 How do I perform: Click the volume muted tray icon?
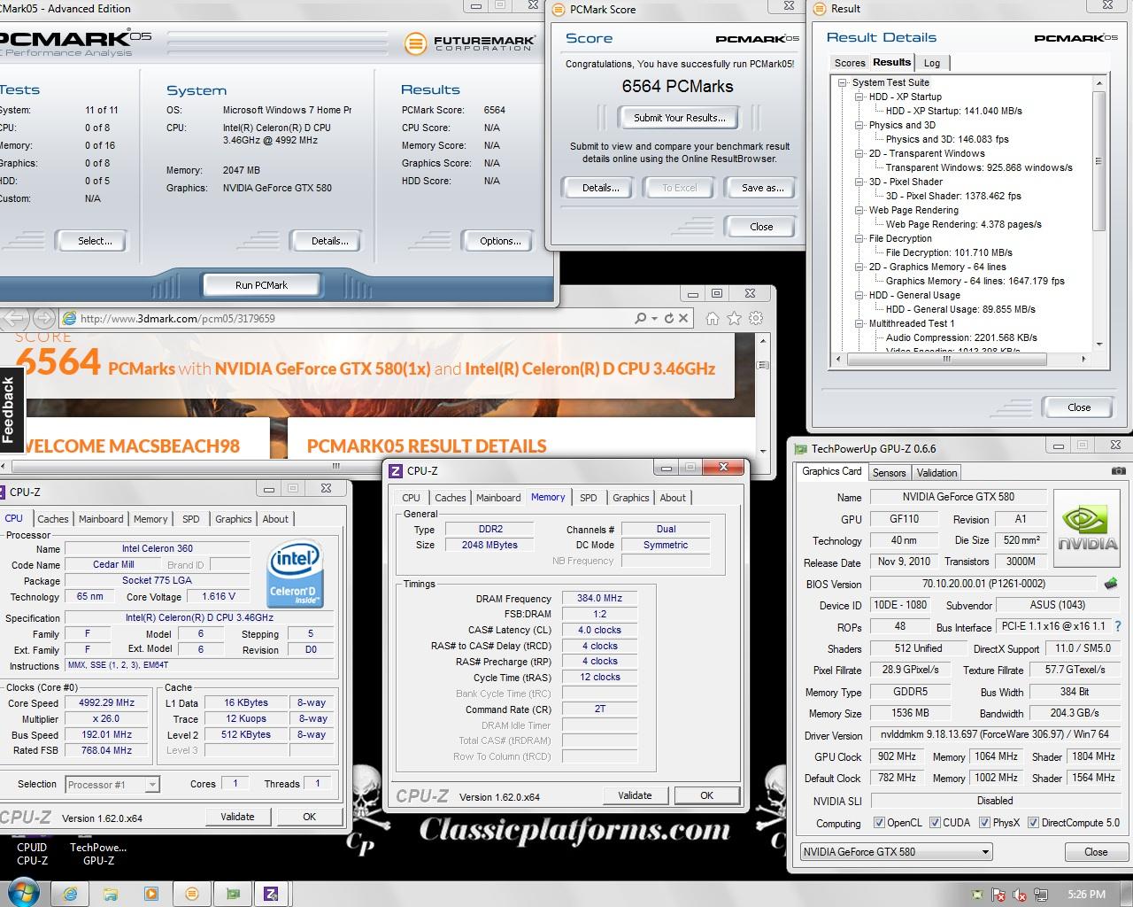(1019, 895)
